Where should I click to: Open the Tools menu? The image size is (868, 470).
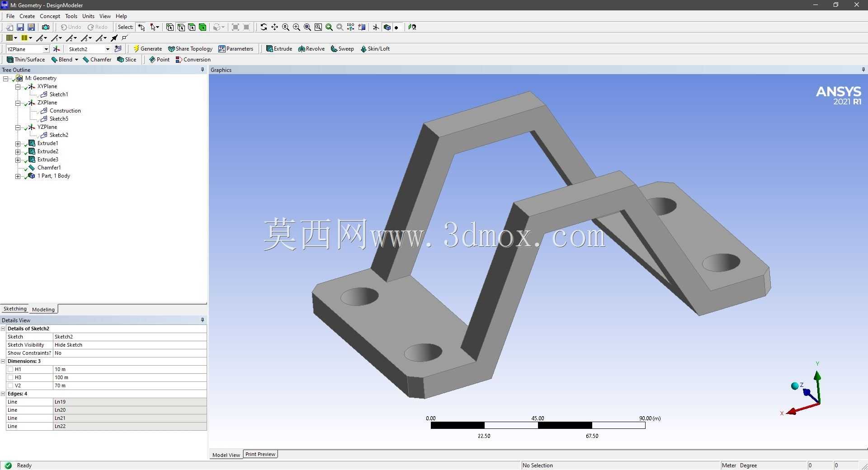click(71, 16)
